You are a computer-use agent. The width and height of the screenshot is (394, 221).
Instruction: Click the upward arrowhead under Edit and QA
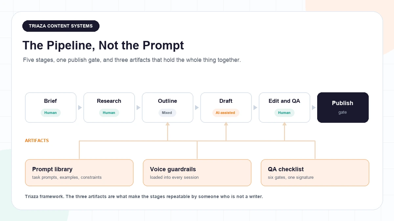coord(284,124)
